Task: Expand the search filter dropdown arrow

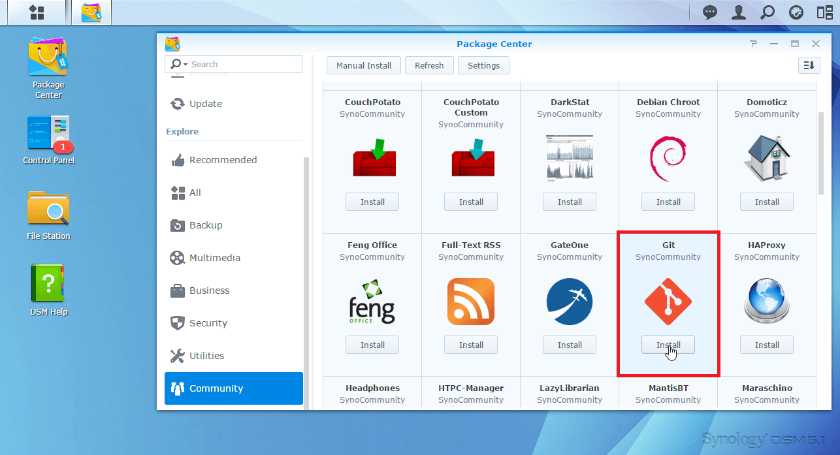Action: pyautogui.click(x=186, y=65)
